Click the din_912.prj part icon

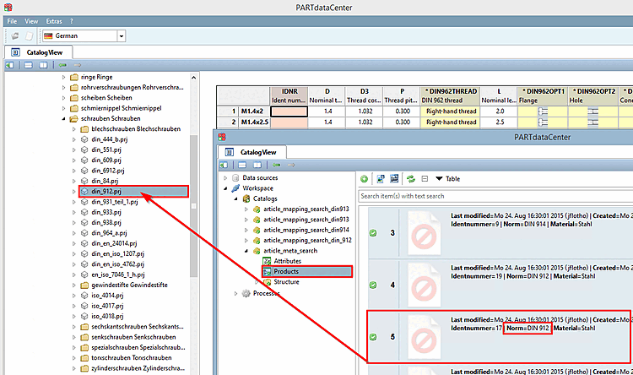[x=84, y=191]
